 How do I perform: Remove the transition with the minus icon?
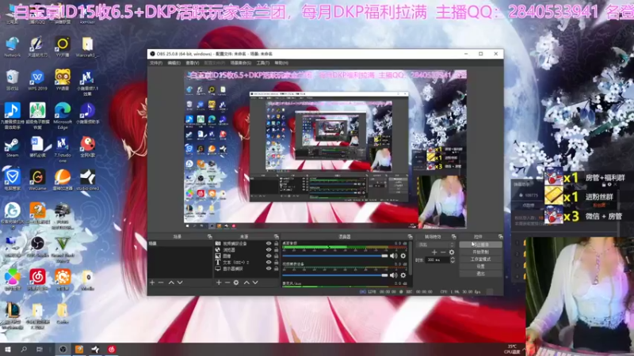click(x=443, y=252)
